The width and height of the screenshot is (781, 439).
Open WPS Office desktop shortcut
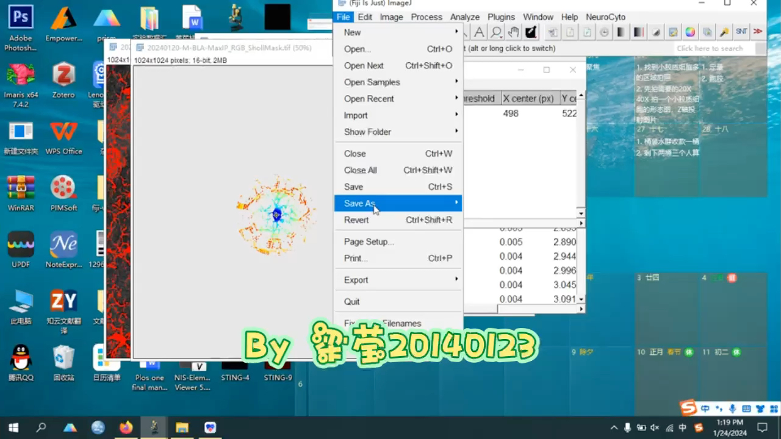[63, 137]
